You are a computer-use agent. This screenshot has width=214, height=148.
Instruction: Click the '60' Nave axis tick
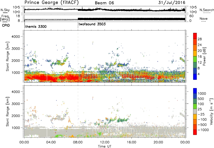(191, 16)
